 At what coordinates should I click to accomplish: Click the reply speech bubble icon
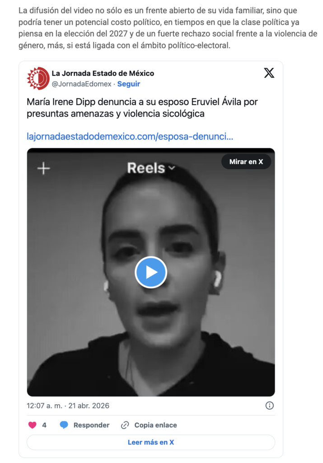tap(64, 425)
